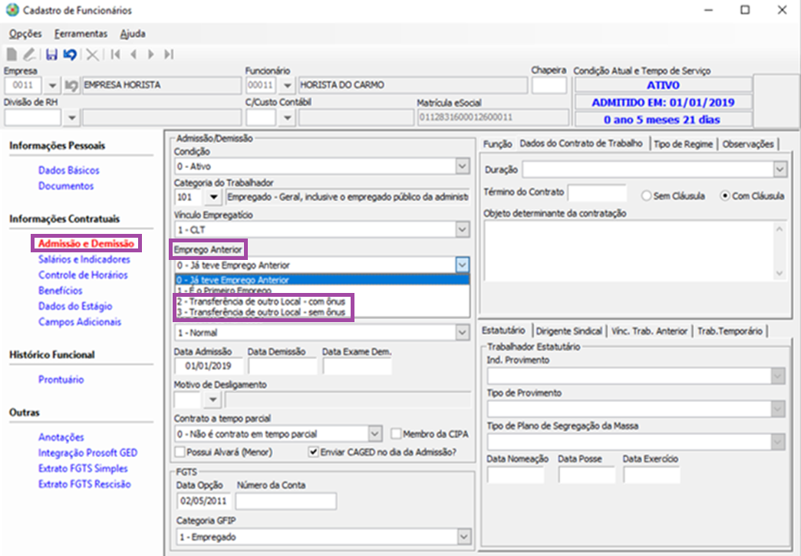This screenshot has height=556, width=801.
Task: Go to the previous record arrow icon
Action: point(133,54)
